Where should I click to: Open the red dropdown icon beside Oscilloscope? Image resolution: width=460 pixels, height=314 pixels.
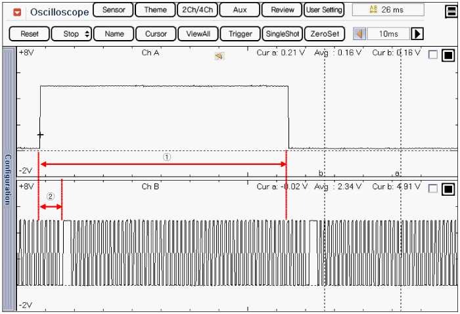click(x=17, y=12)
